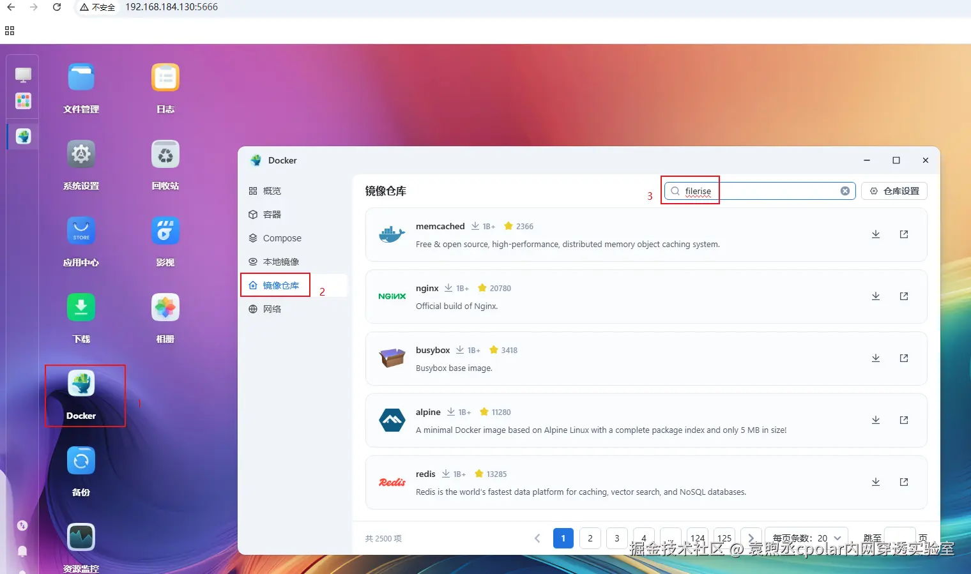
Task: Open the 回收站 recycle bin icon
Action: pyautogui.click(x=165, y=155)
